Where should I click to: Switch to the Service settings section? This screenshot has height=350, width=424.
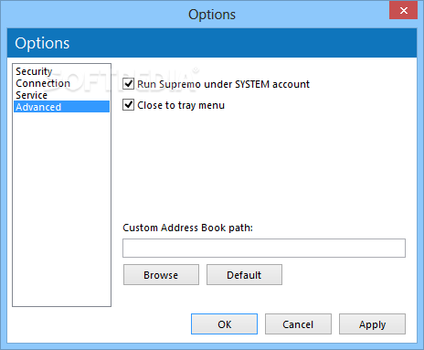pyautogui.click(x=31, y=95)
